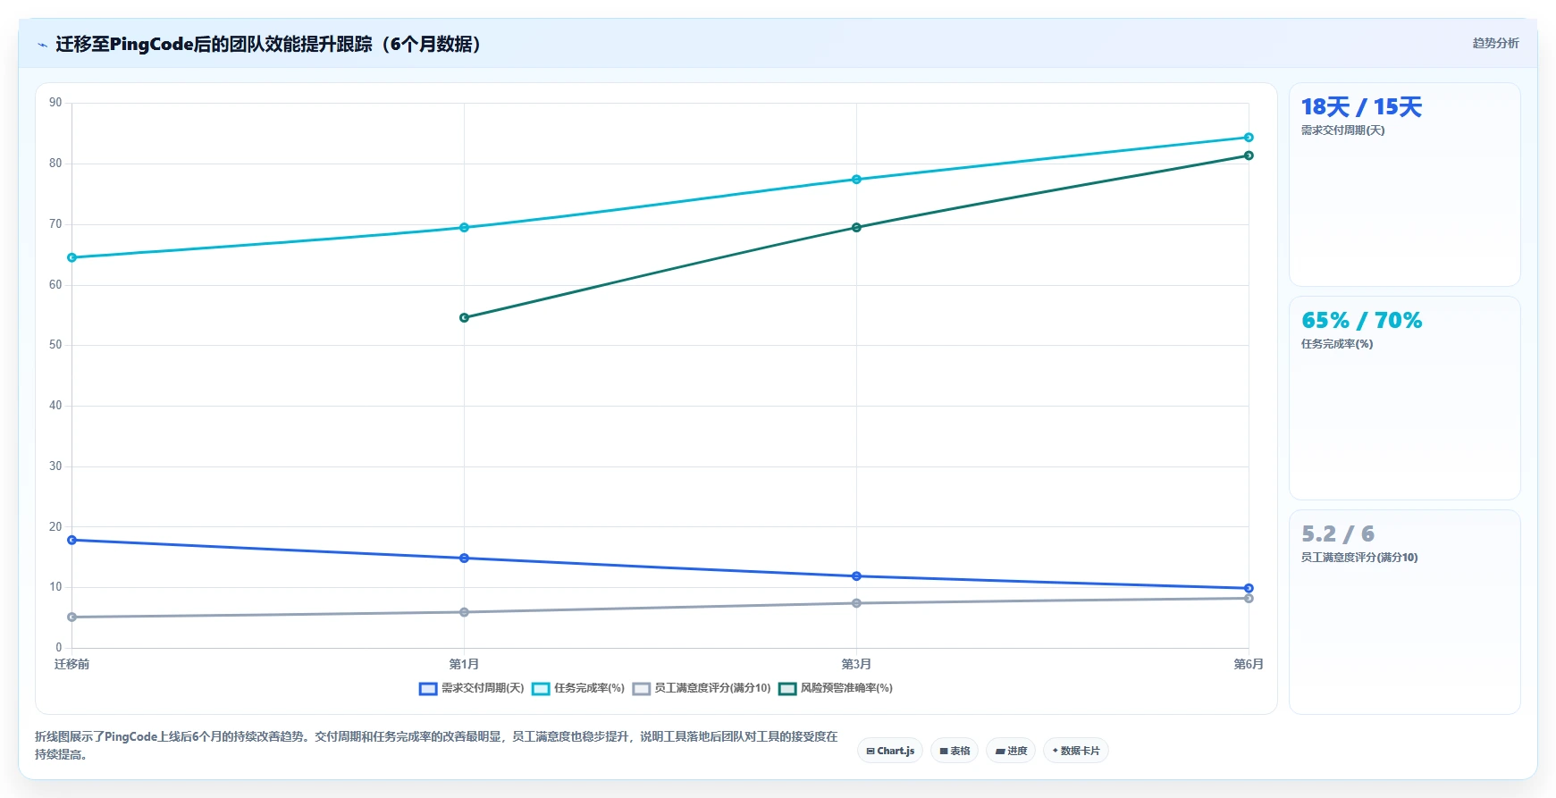The image size is (1556, 798).
Task: Select the delivery cycle point at 第6月
Action: pyautogui.click(x=1249, y=589)
